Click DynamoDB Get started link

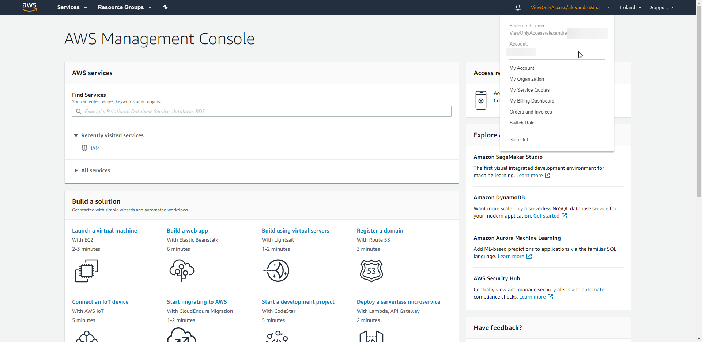tap(546, 216)
